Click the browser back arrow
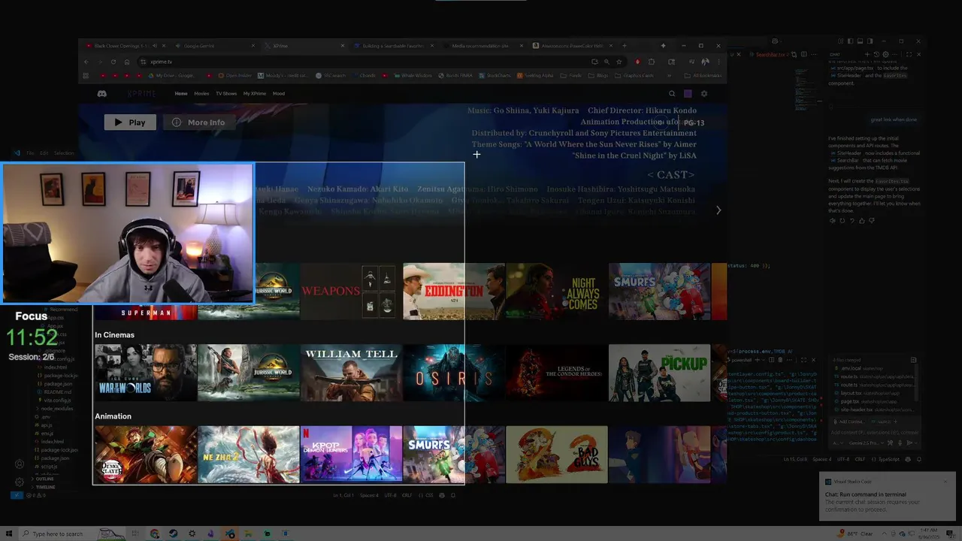 (86, 62)
